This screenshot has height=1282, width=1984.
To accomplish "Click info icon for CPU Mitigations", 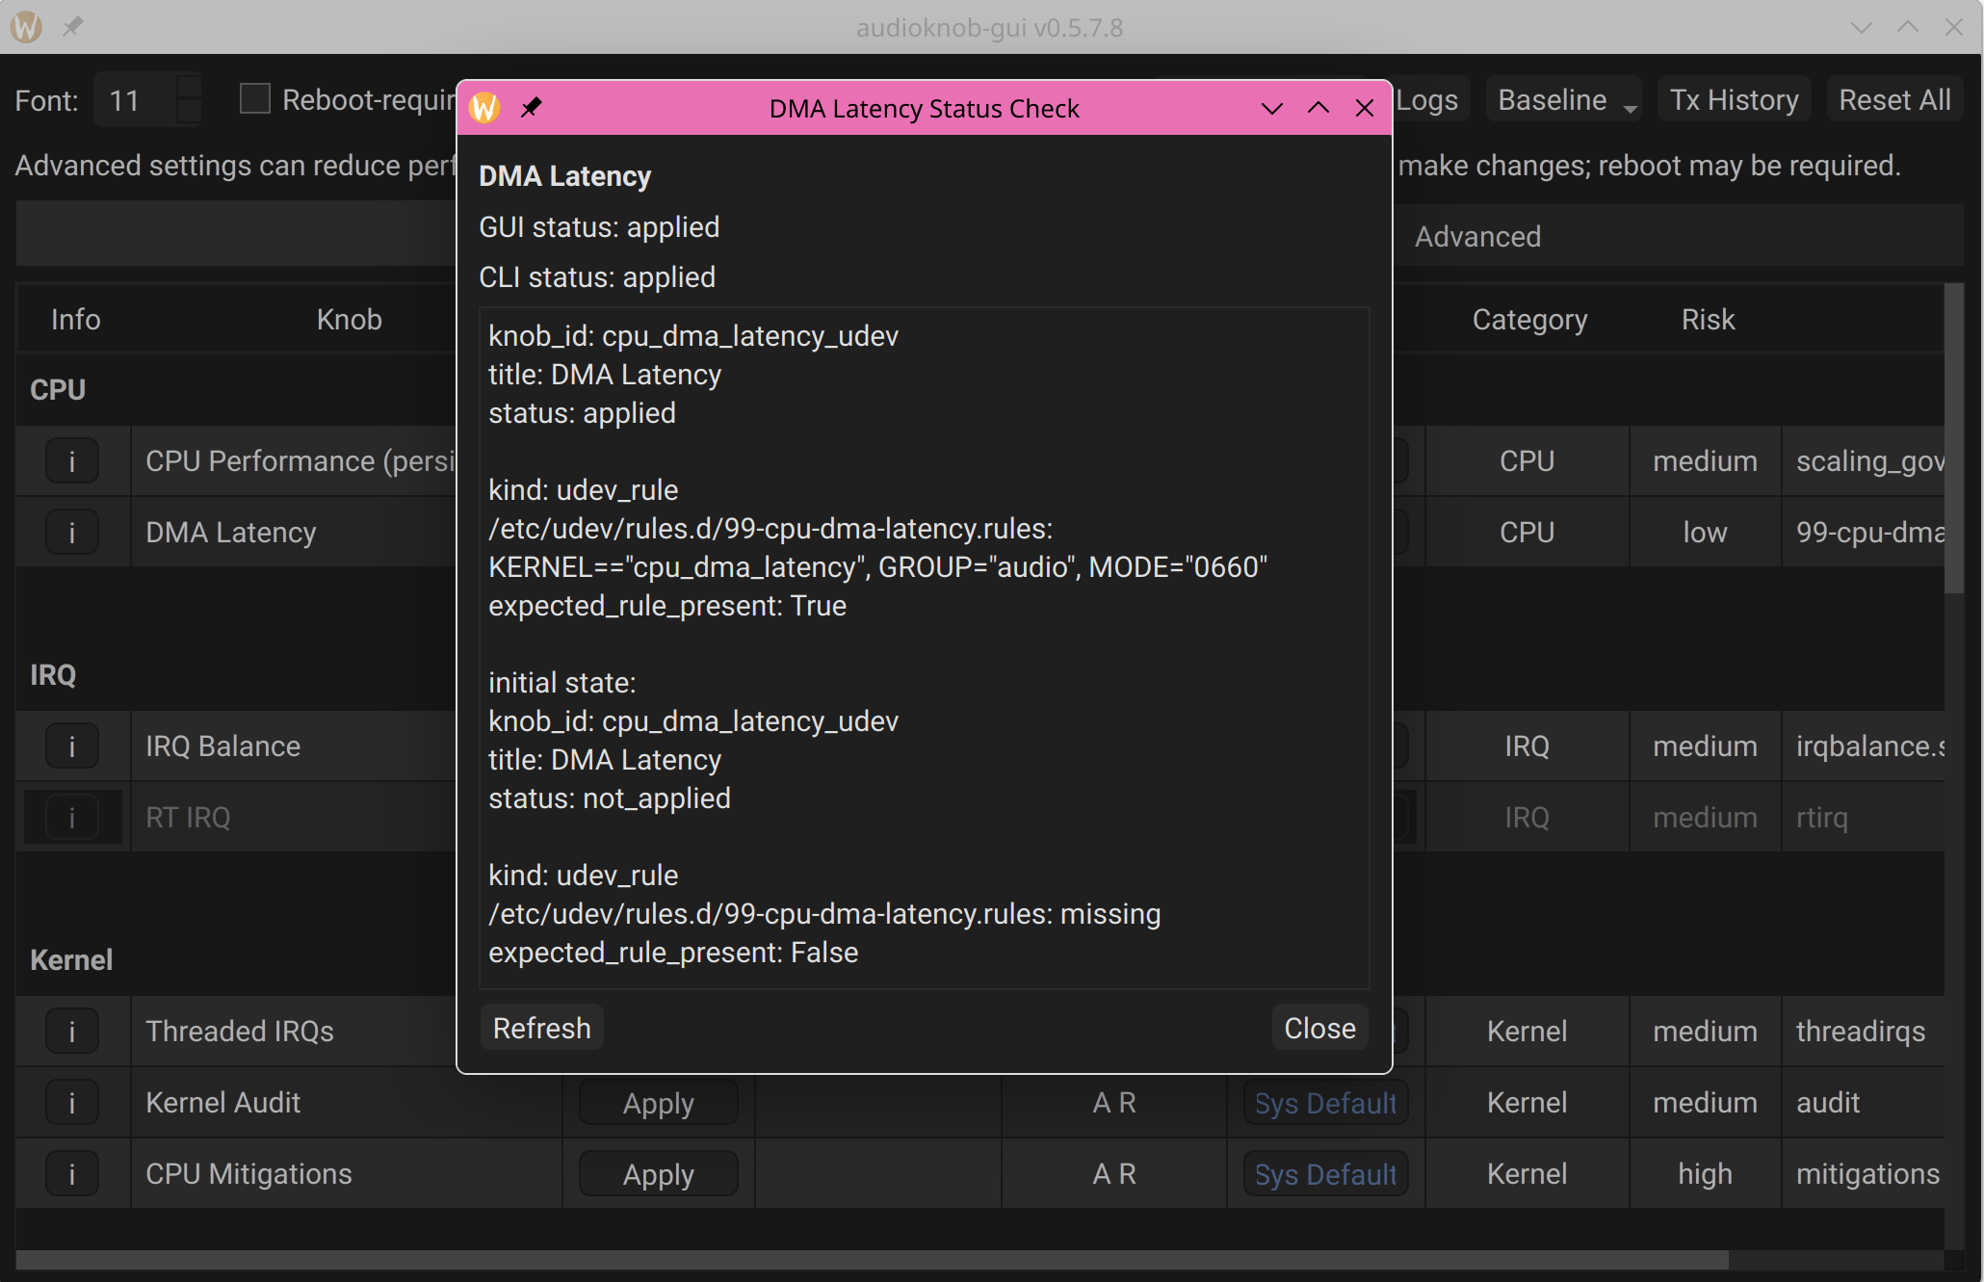I will point(72,1174).
